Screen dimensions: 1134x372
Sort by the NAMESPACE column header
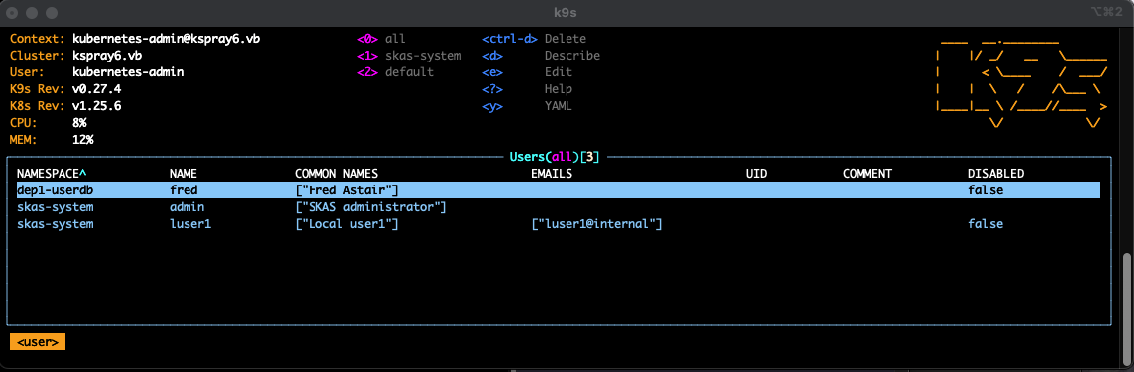[x=52, y=174]
